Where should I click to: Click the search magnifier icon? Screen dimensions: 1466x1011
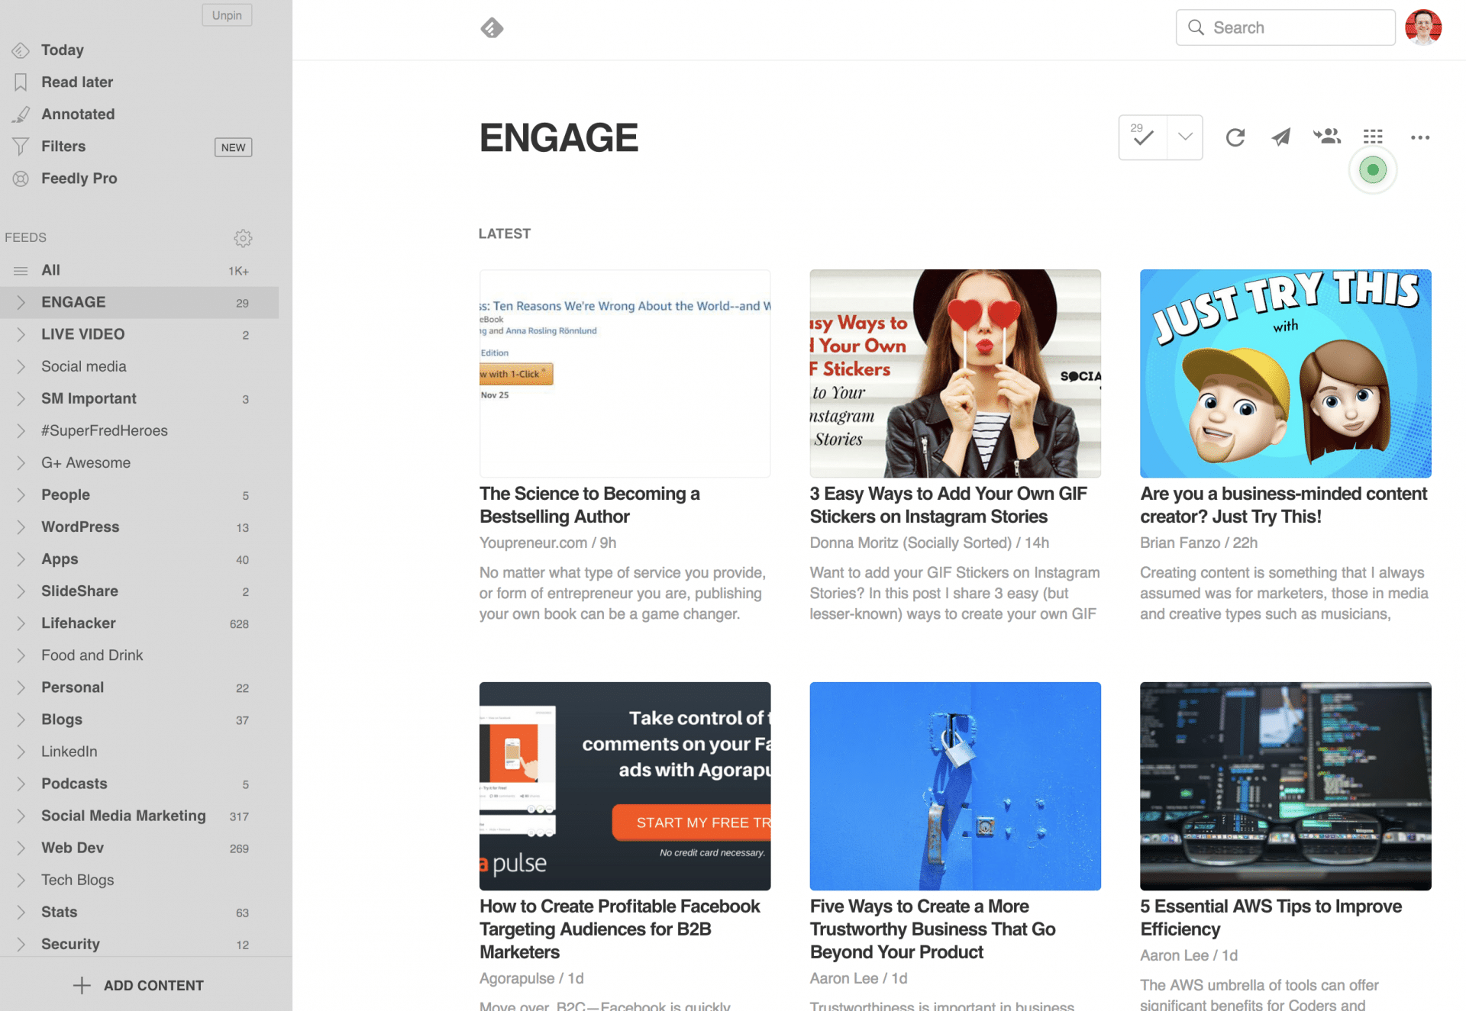point(1196,27)
